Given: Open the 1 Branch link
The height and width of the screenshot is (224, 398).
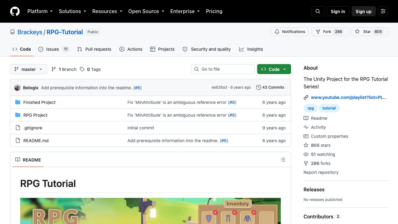Looking at the screenshot, I should 64,69.
